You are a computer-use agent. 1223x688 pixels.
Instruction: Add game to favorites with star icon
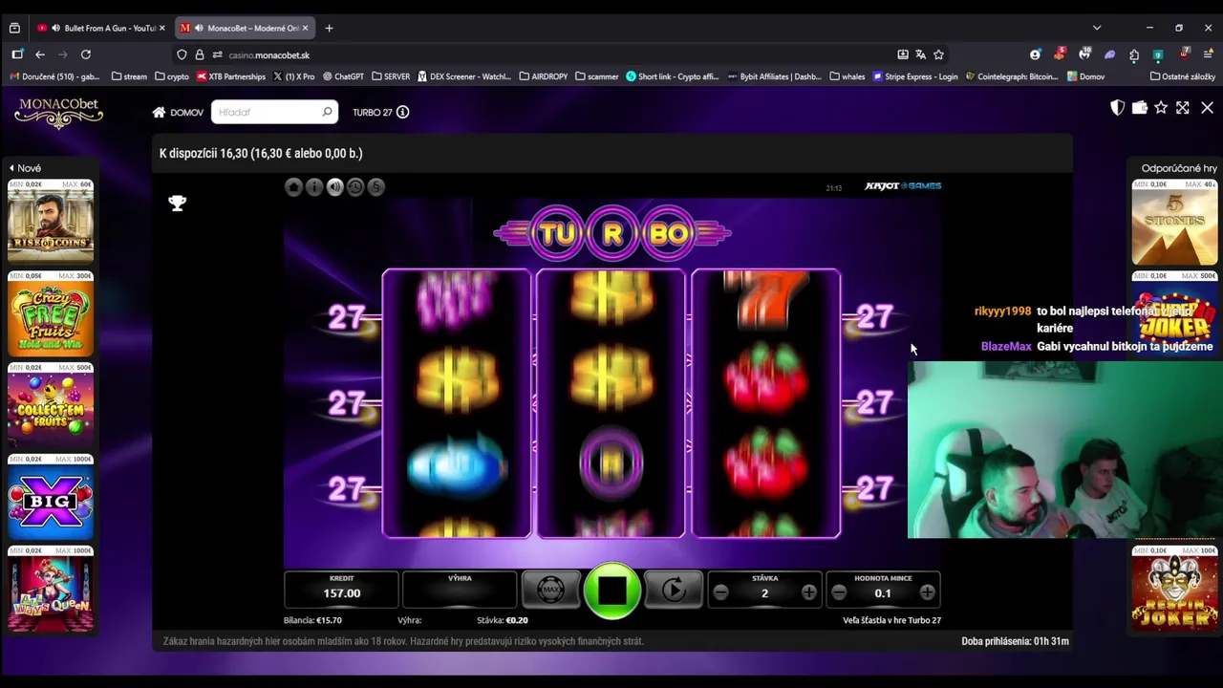click(1161, 108)
